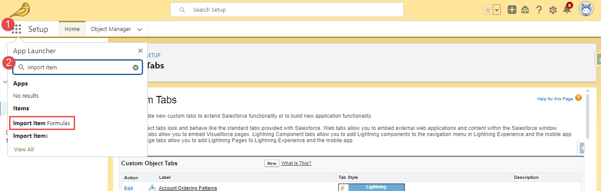Edit the Account Ordering Patterns tab
601x191 pixels.
click(x=129, y=188)
